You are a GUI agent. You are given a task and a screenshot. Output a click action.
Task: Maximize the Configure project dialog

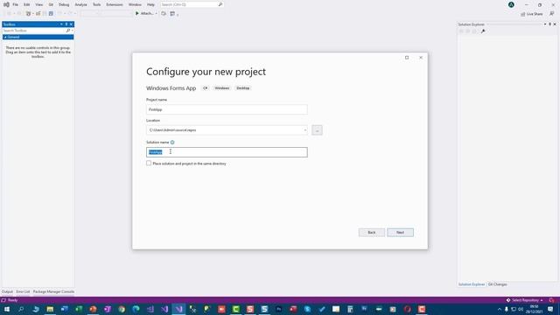(x=407, y=58)
